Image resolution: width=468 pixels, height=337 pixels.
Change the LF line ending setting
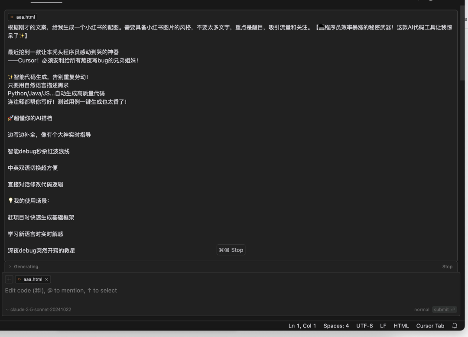[383, 326]
